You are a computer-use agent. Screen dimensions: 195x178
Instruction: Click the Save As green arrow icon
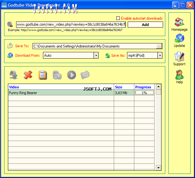(108, 55)
